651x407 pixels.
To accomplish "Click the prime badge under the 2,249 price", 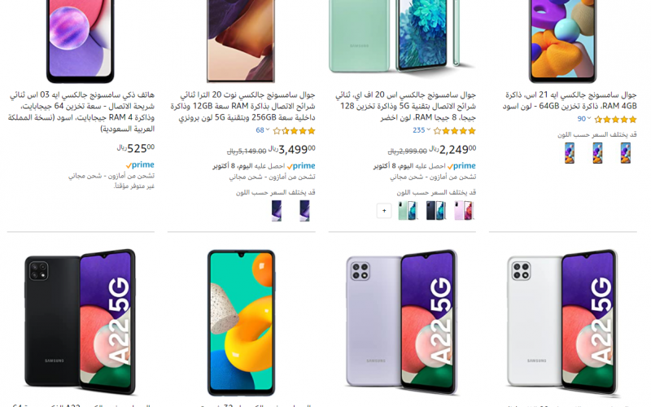I will click(x=461, y=166).
